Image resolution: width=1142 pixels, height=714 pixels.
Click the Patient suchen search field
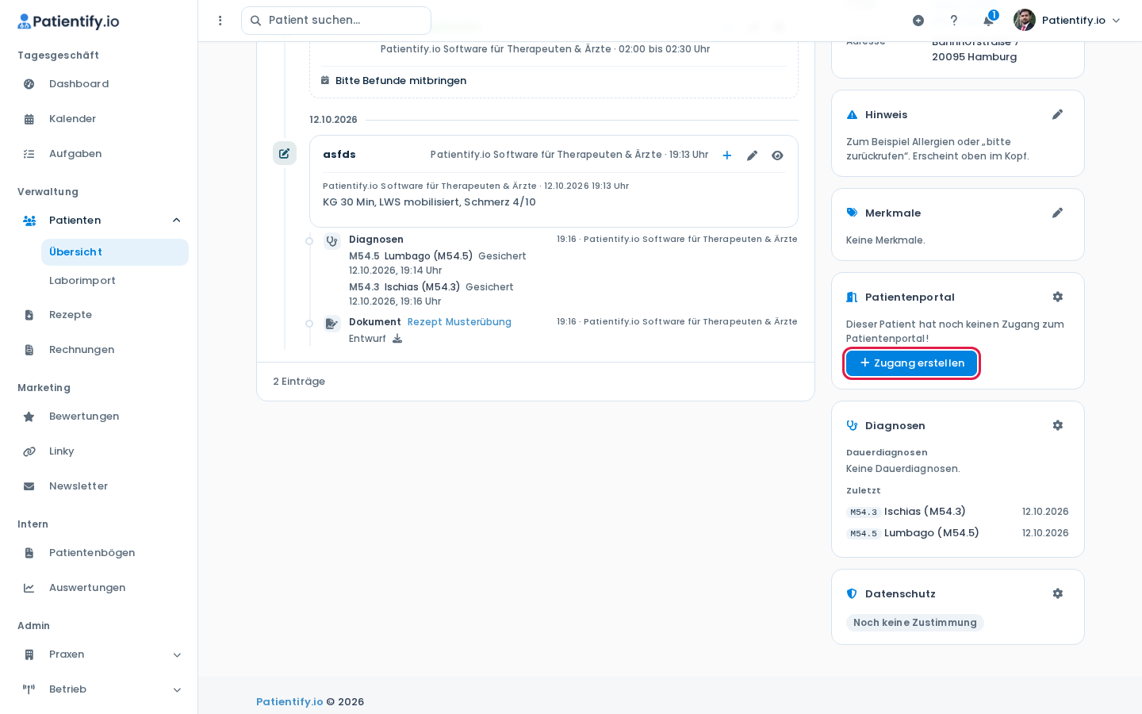pyautogui.click(x=336, y=21)
